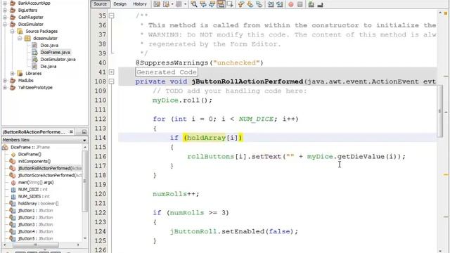
Task: Click the Last Edit toolbar icon
Action: (x=157, y=4)
